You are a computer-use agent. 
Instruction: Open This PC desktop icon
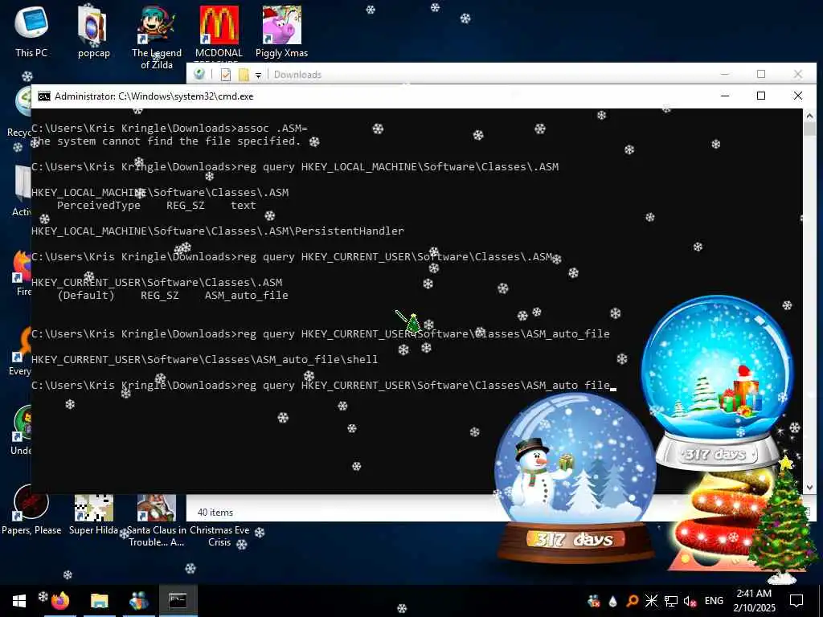coord(31,30)
